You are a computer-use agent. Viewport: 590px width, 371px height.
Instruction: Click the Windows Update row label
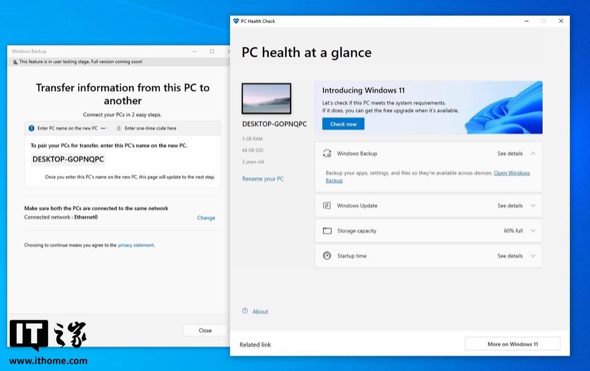[357, 206]
